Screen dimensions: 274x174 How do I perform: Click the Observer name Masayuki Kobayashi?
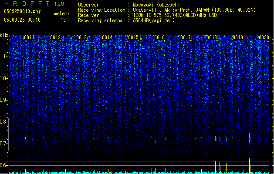(x=156, y=5)
